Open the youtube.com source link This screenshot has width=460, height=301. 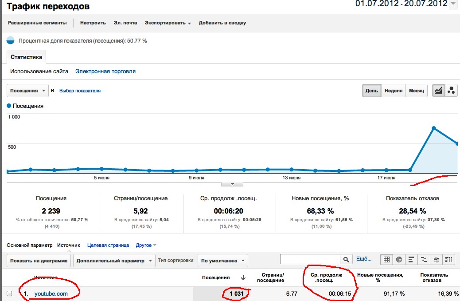click(51, 293)
